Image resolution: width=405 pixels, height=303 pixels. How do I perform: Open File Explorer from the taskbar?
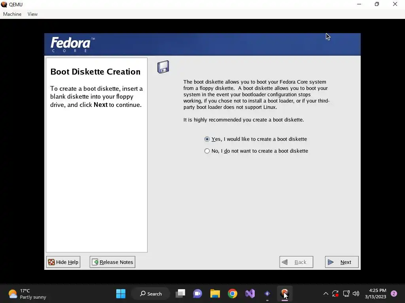tap(215, 294)
